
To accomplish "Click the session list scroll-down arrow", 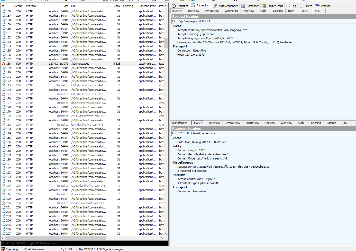I will (x=166, y=234).
